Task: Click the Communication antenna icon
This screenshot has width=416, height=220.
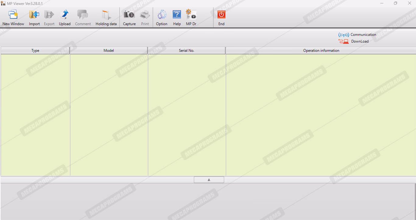Action: point(344,35)
